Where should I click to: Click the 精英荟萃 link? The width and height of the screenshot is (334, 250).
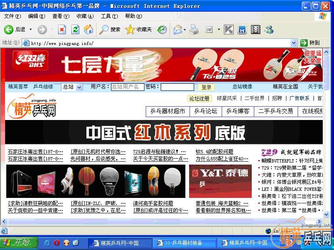coord(18,87)
